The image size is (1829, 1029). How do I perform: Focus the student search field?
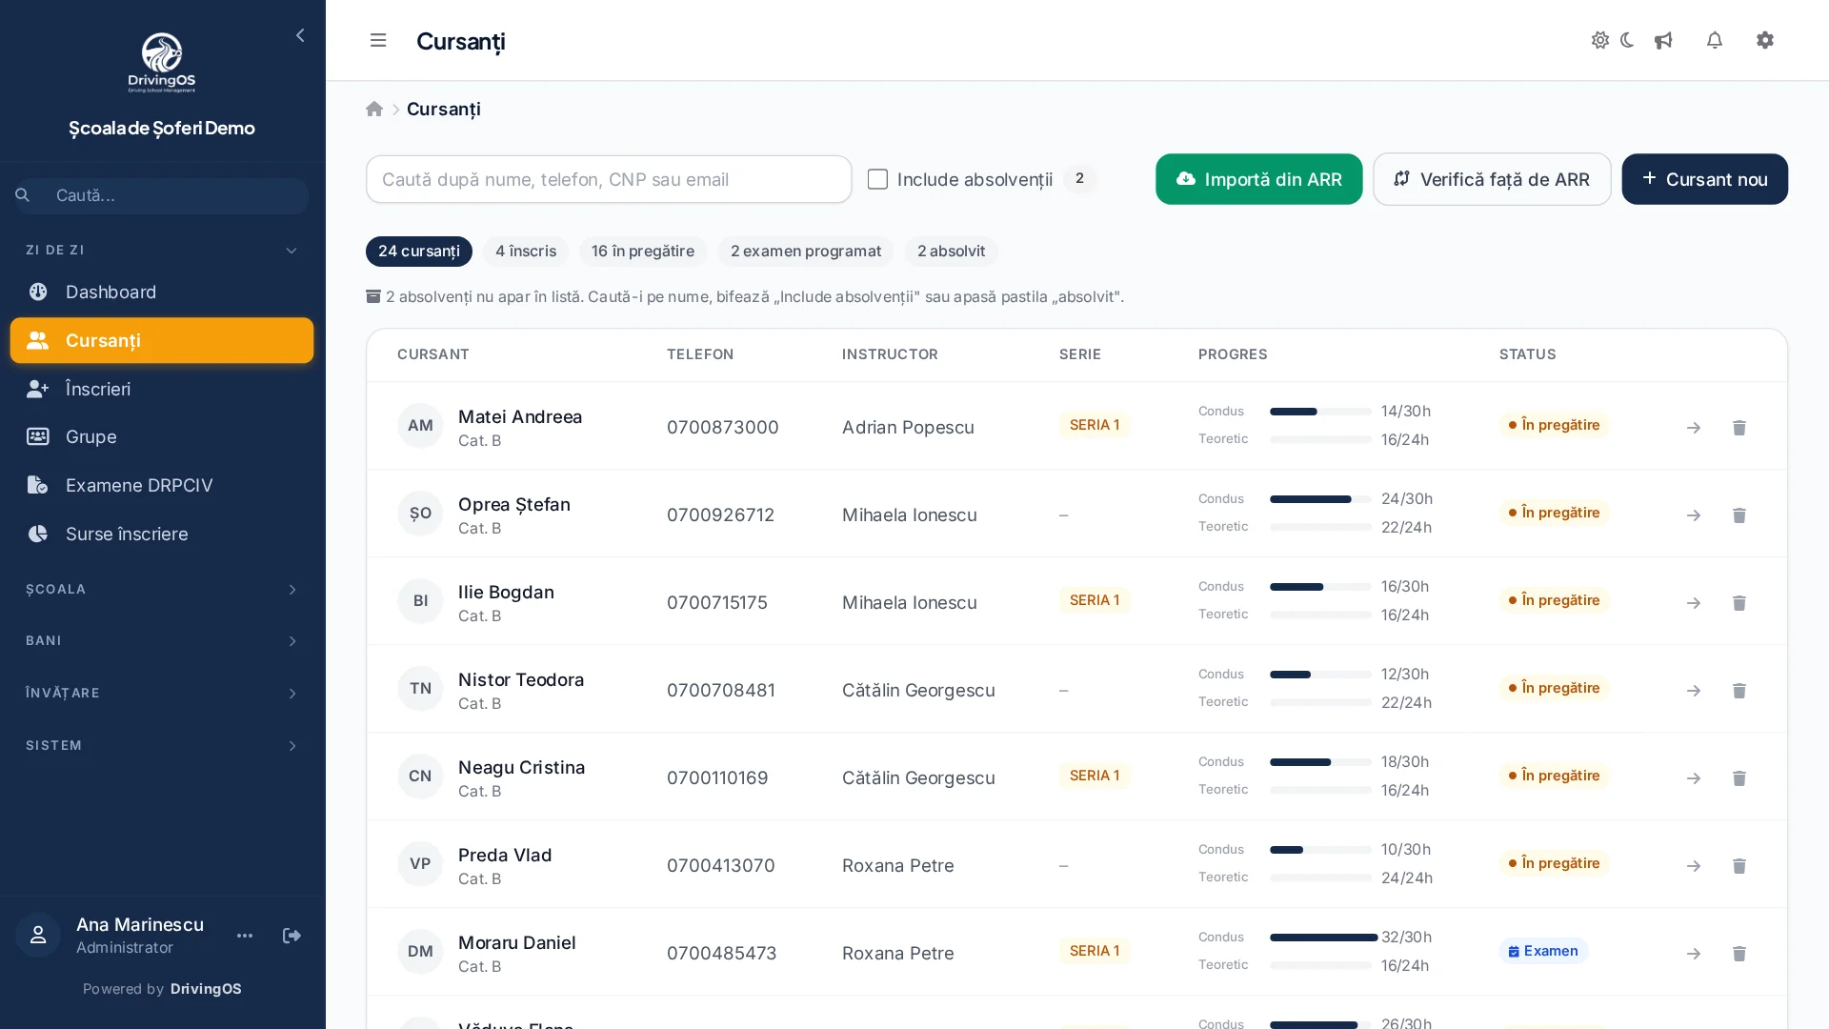coord(609,179)
